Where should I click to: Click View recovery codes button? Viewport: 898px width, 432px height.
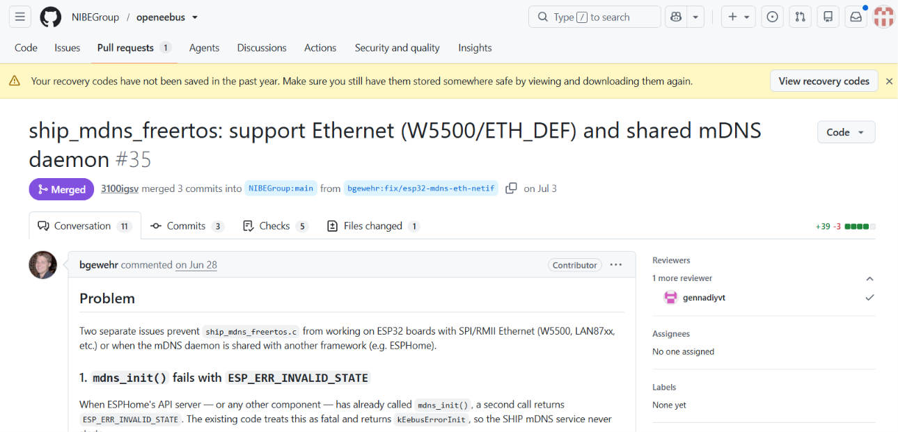tap(824, 81)
